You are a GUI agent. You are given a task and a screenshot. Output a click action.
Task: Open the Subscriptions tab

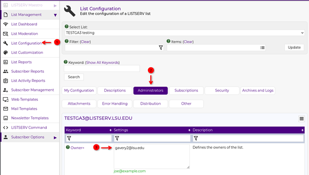186,91
